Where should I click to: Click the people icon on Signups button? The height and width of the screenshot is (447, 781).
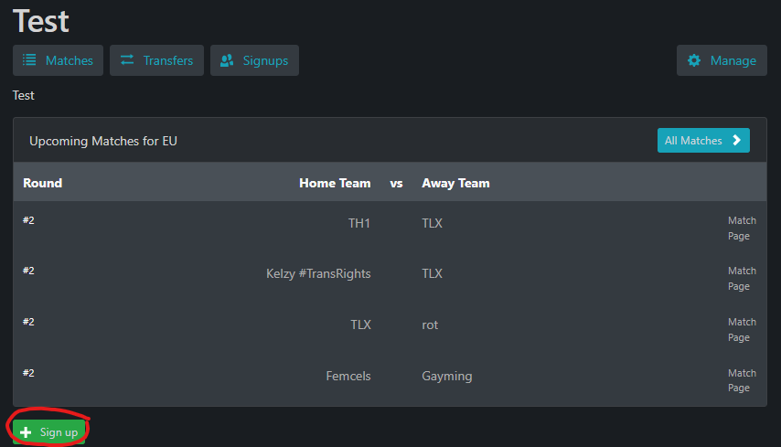(227, 60)
